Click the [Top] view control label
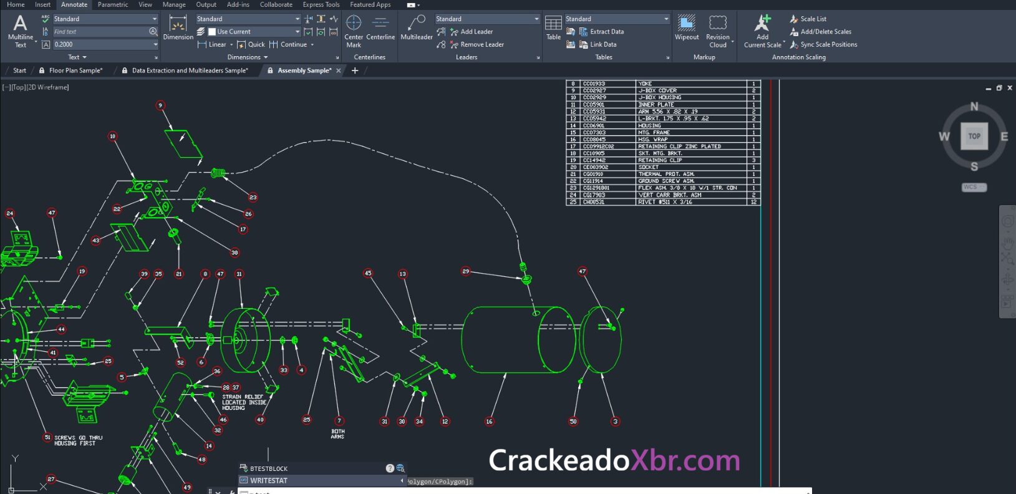Image resolution: width=1016 pixels, height=494 pixels. point(17,87)
